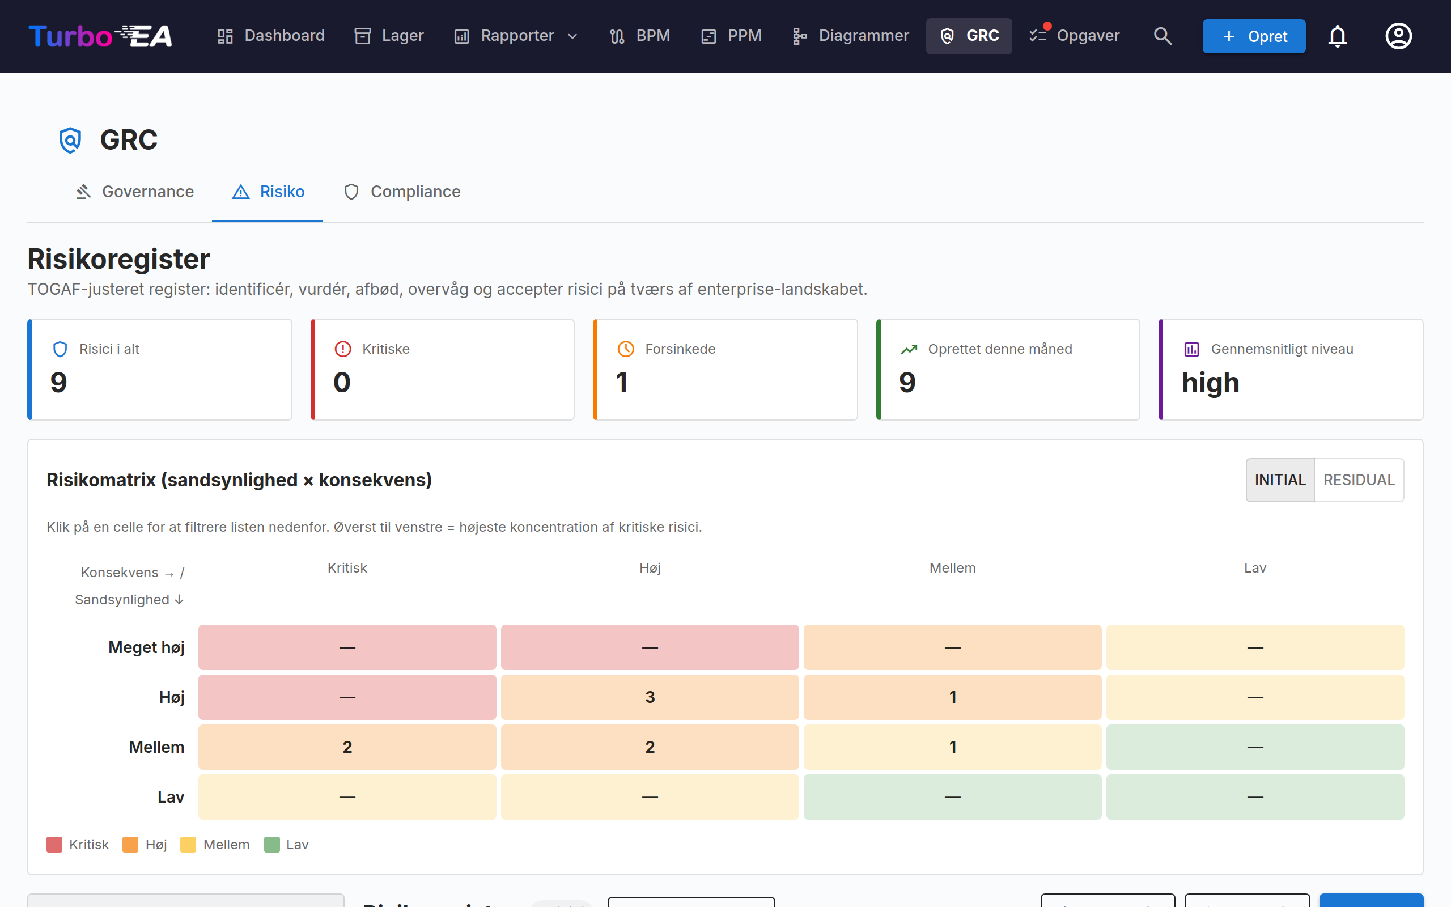Open the user account avatar menu

pyautogui.click(x=1398, y=36)
